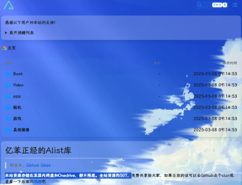Click the AList logo in the header

[x=9, y=5]
